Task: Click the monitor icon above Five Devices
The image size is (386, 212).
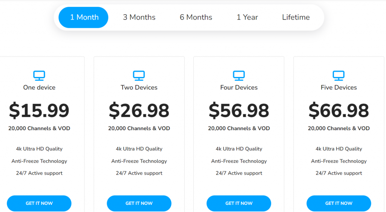Action: click(x=339, y=75)
